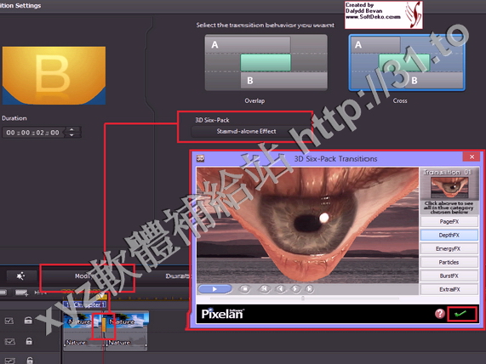Image resolution: width=486 pixels, height=364 pixels.
Task: Step back one frame in preview
Action: (x=281, y=288)
